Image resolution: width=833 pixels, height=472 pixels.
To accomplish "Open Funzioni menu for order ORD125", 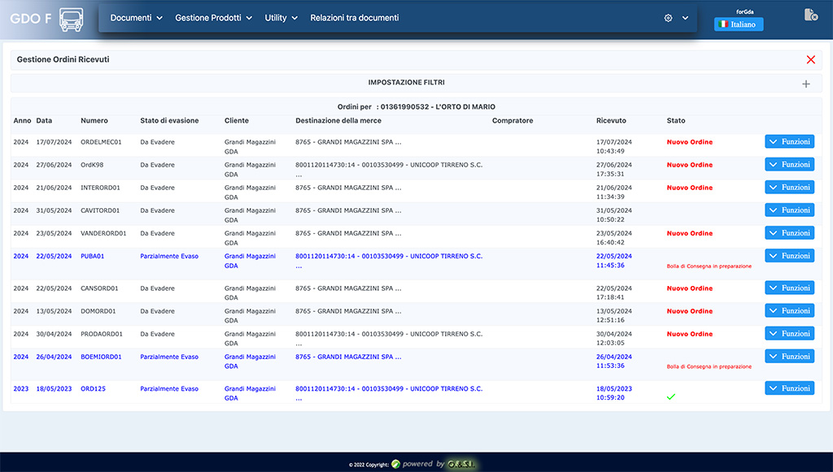I will tap(789, 388).
